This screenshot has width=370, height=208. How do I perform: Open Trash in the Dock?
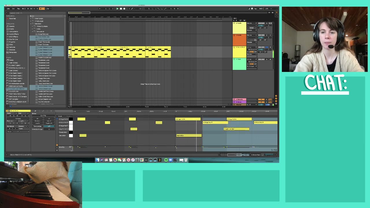point(186,160)
